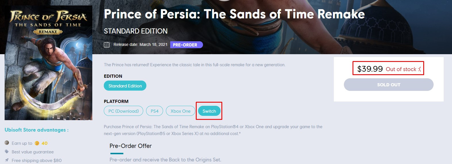Open the Pre-Order Offer tab
Viewport: 452px width, 164px height.
tap(131, 146)
